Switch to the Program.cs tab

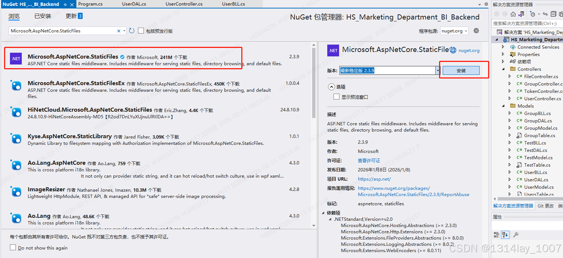[x=90, y=4]
